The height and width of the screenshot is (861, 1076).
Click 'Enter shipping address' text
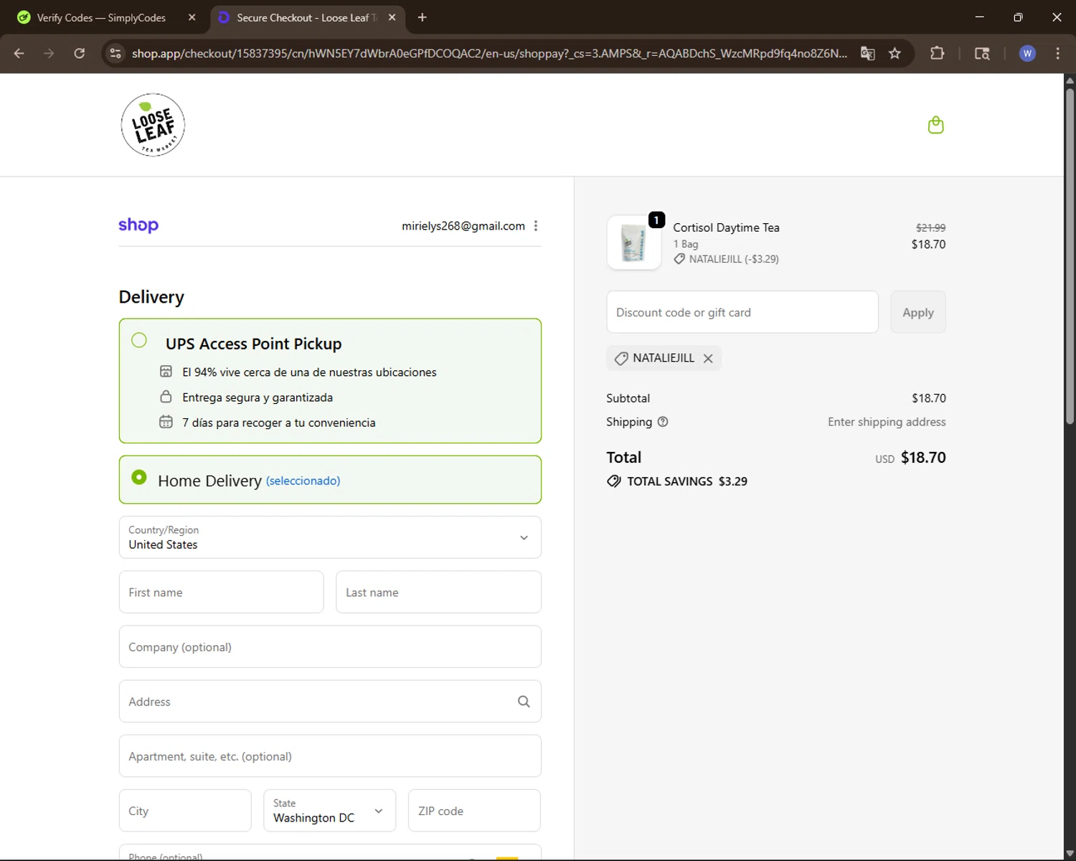click(887, 422)
